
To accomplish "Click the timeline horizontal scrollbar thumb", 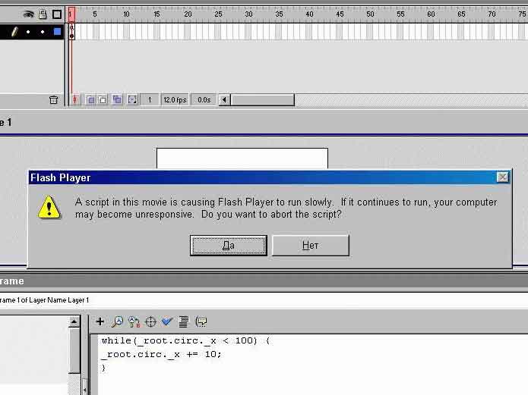I will click(x=262, y=100).
